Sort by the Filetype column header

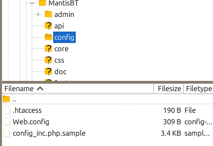[x=198, y=89]
